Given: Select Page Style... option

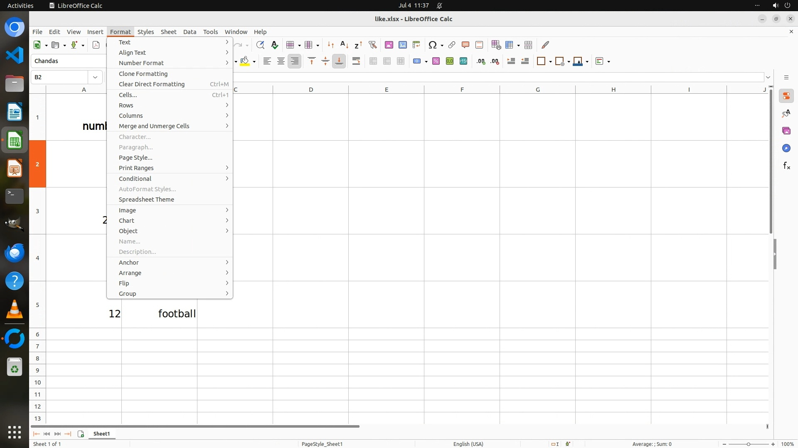Looking at the screenshot, I should (x=135, y=158).
